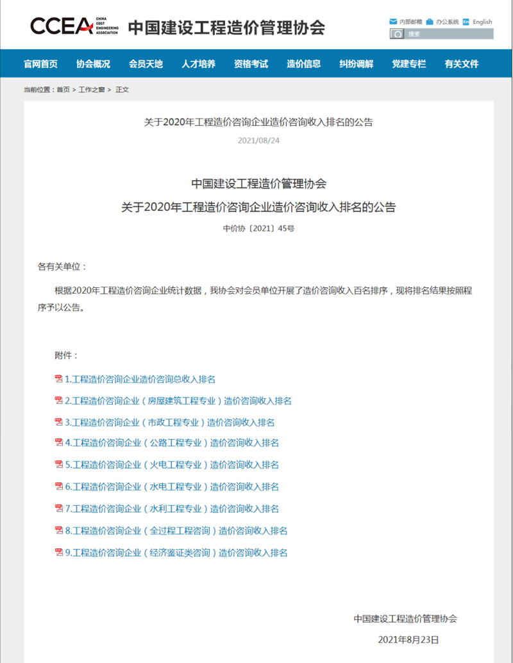
Task: Open 人才培养 menu item
Action: click(198, 64)
